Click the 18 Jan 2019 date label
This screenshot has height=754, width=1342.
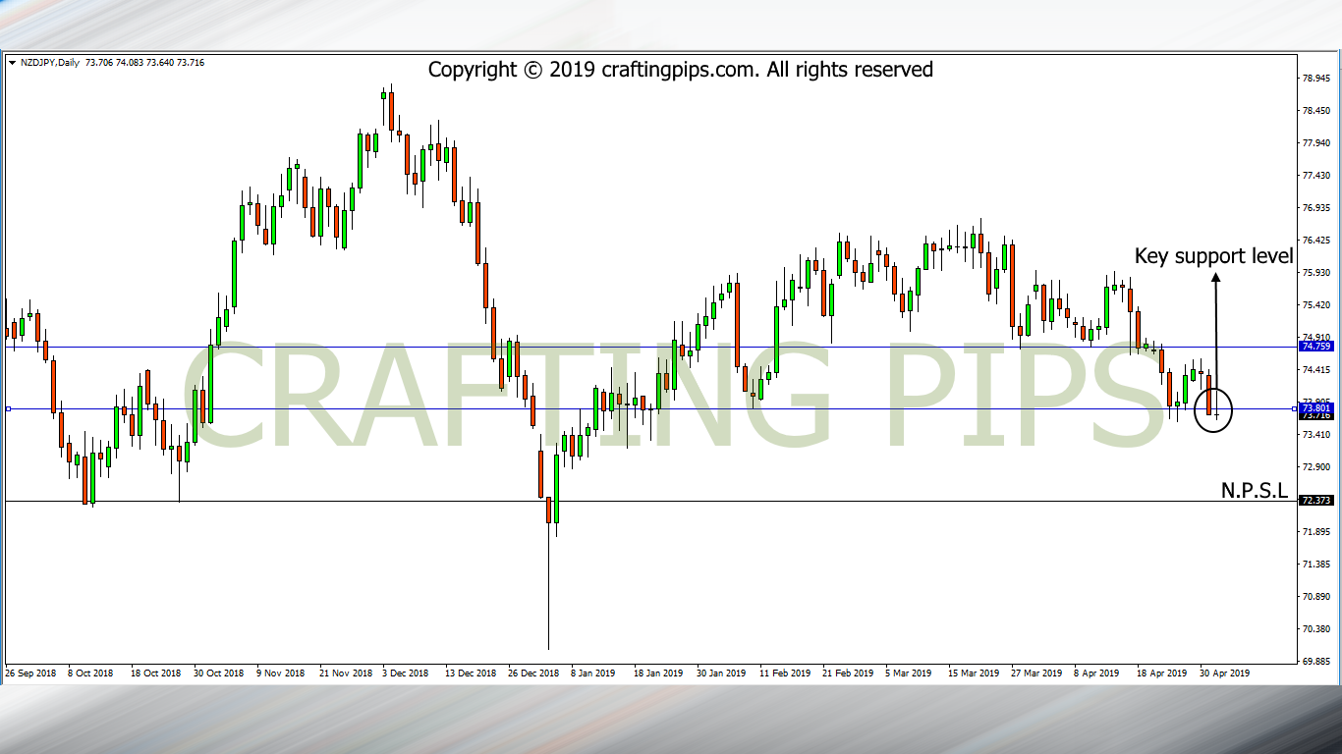658,673
